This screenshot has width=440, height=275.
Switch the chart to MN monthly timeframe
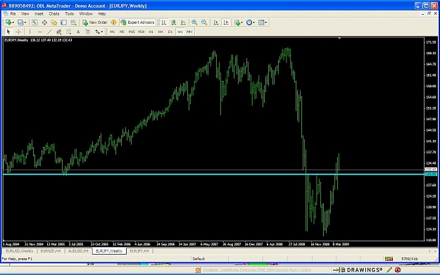[x=189, y=32]
